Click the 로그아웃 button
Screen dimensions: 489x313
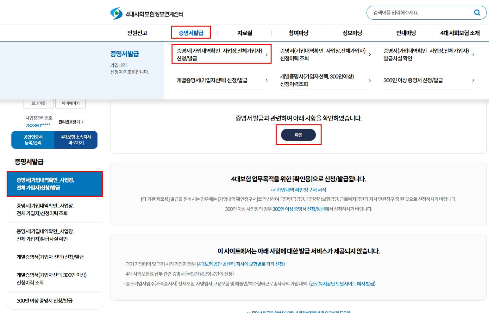[38, 103]
